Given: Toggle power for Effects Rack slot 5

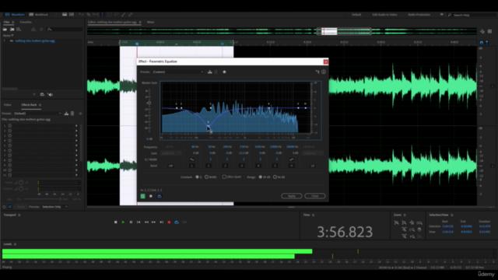Looking at the screenshot, I should tap(10, 145).
